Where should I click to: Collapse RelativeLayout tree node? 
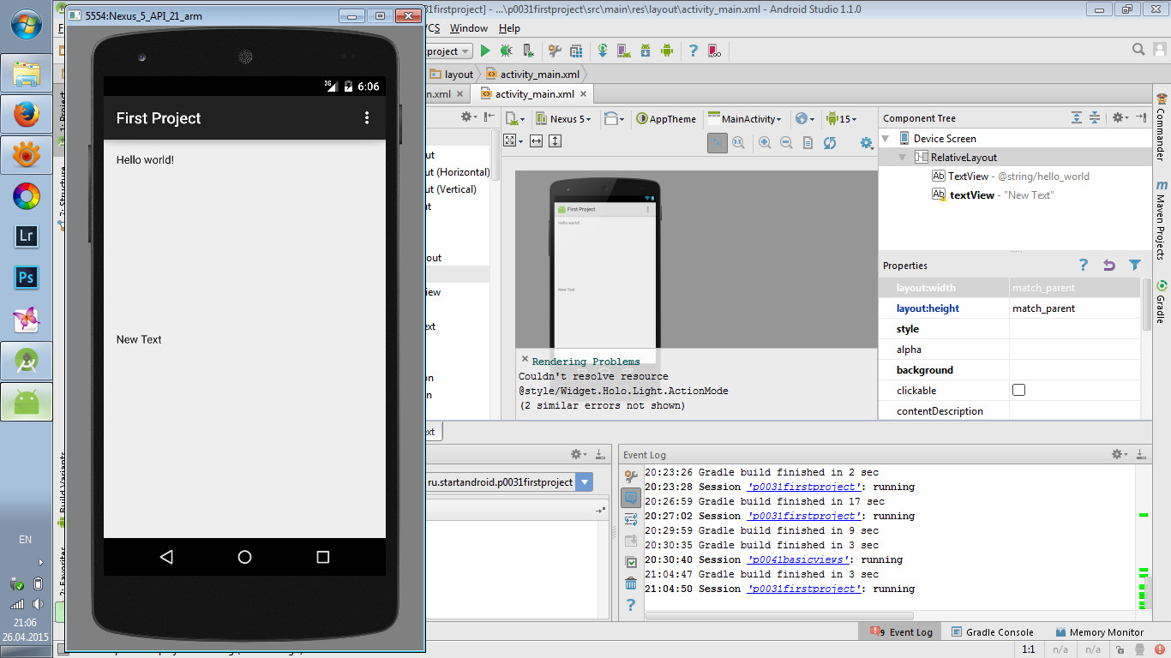pos(903,158)
